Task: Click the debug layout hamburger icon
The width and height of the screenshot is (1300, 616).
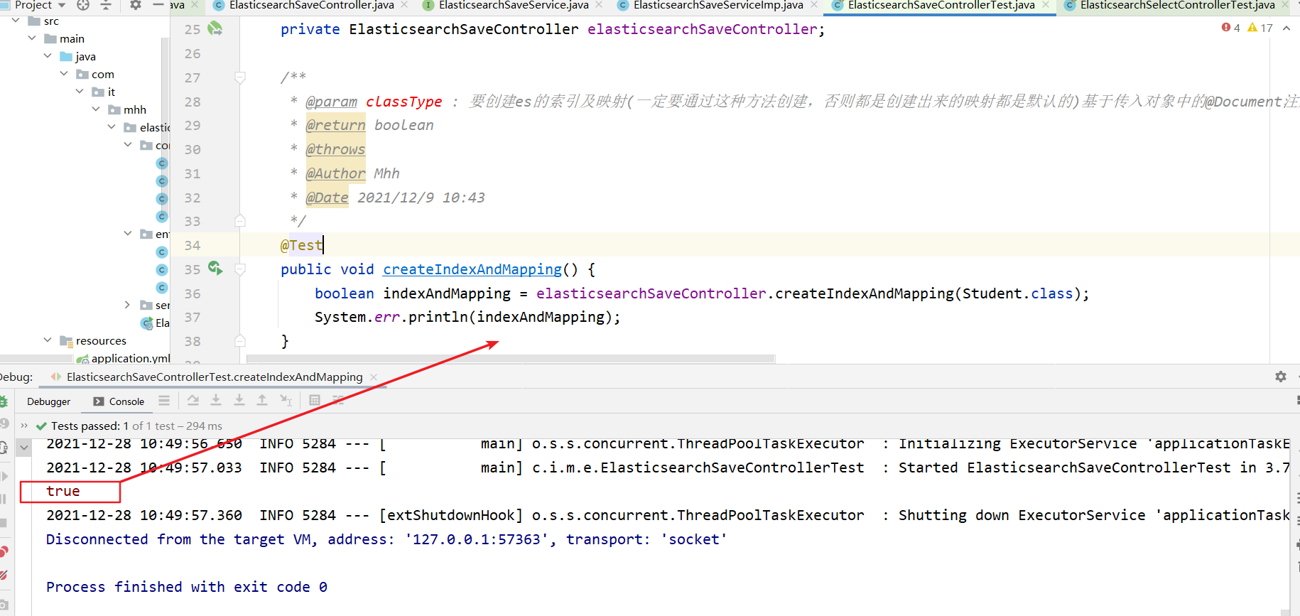Action: [x=164, y=401]
